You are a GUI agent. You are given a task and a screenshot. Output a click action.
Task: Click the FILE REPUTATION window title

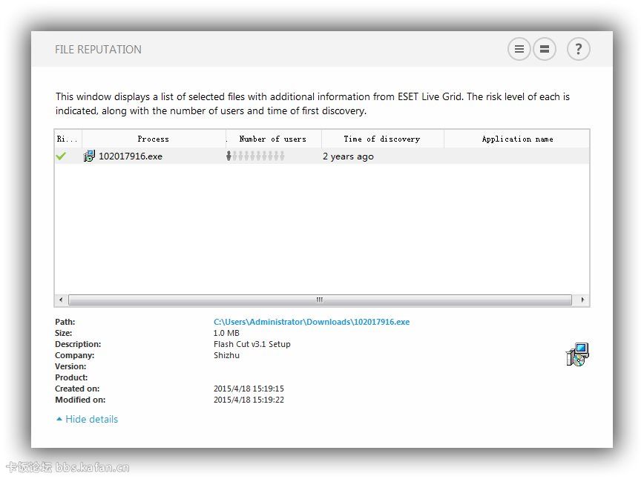pyautogui.click(x=98, y=49)
